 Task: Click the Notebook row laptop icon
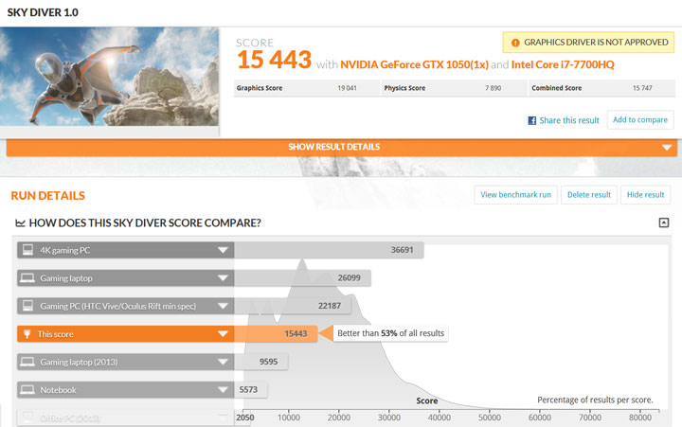point(28,390)
